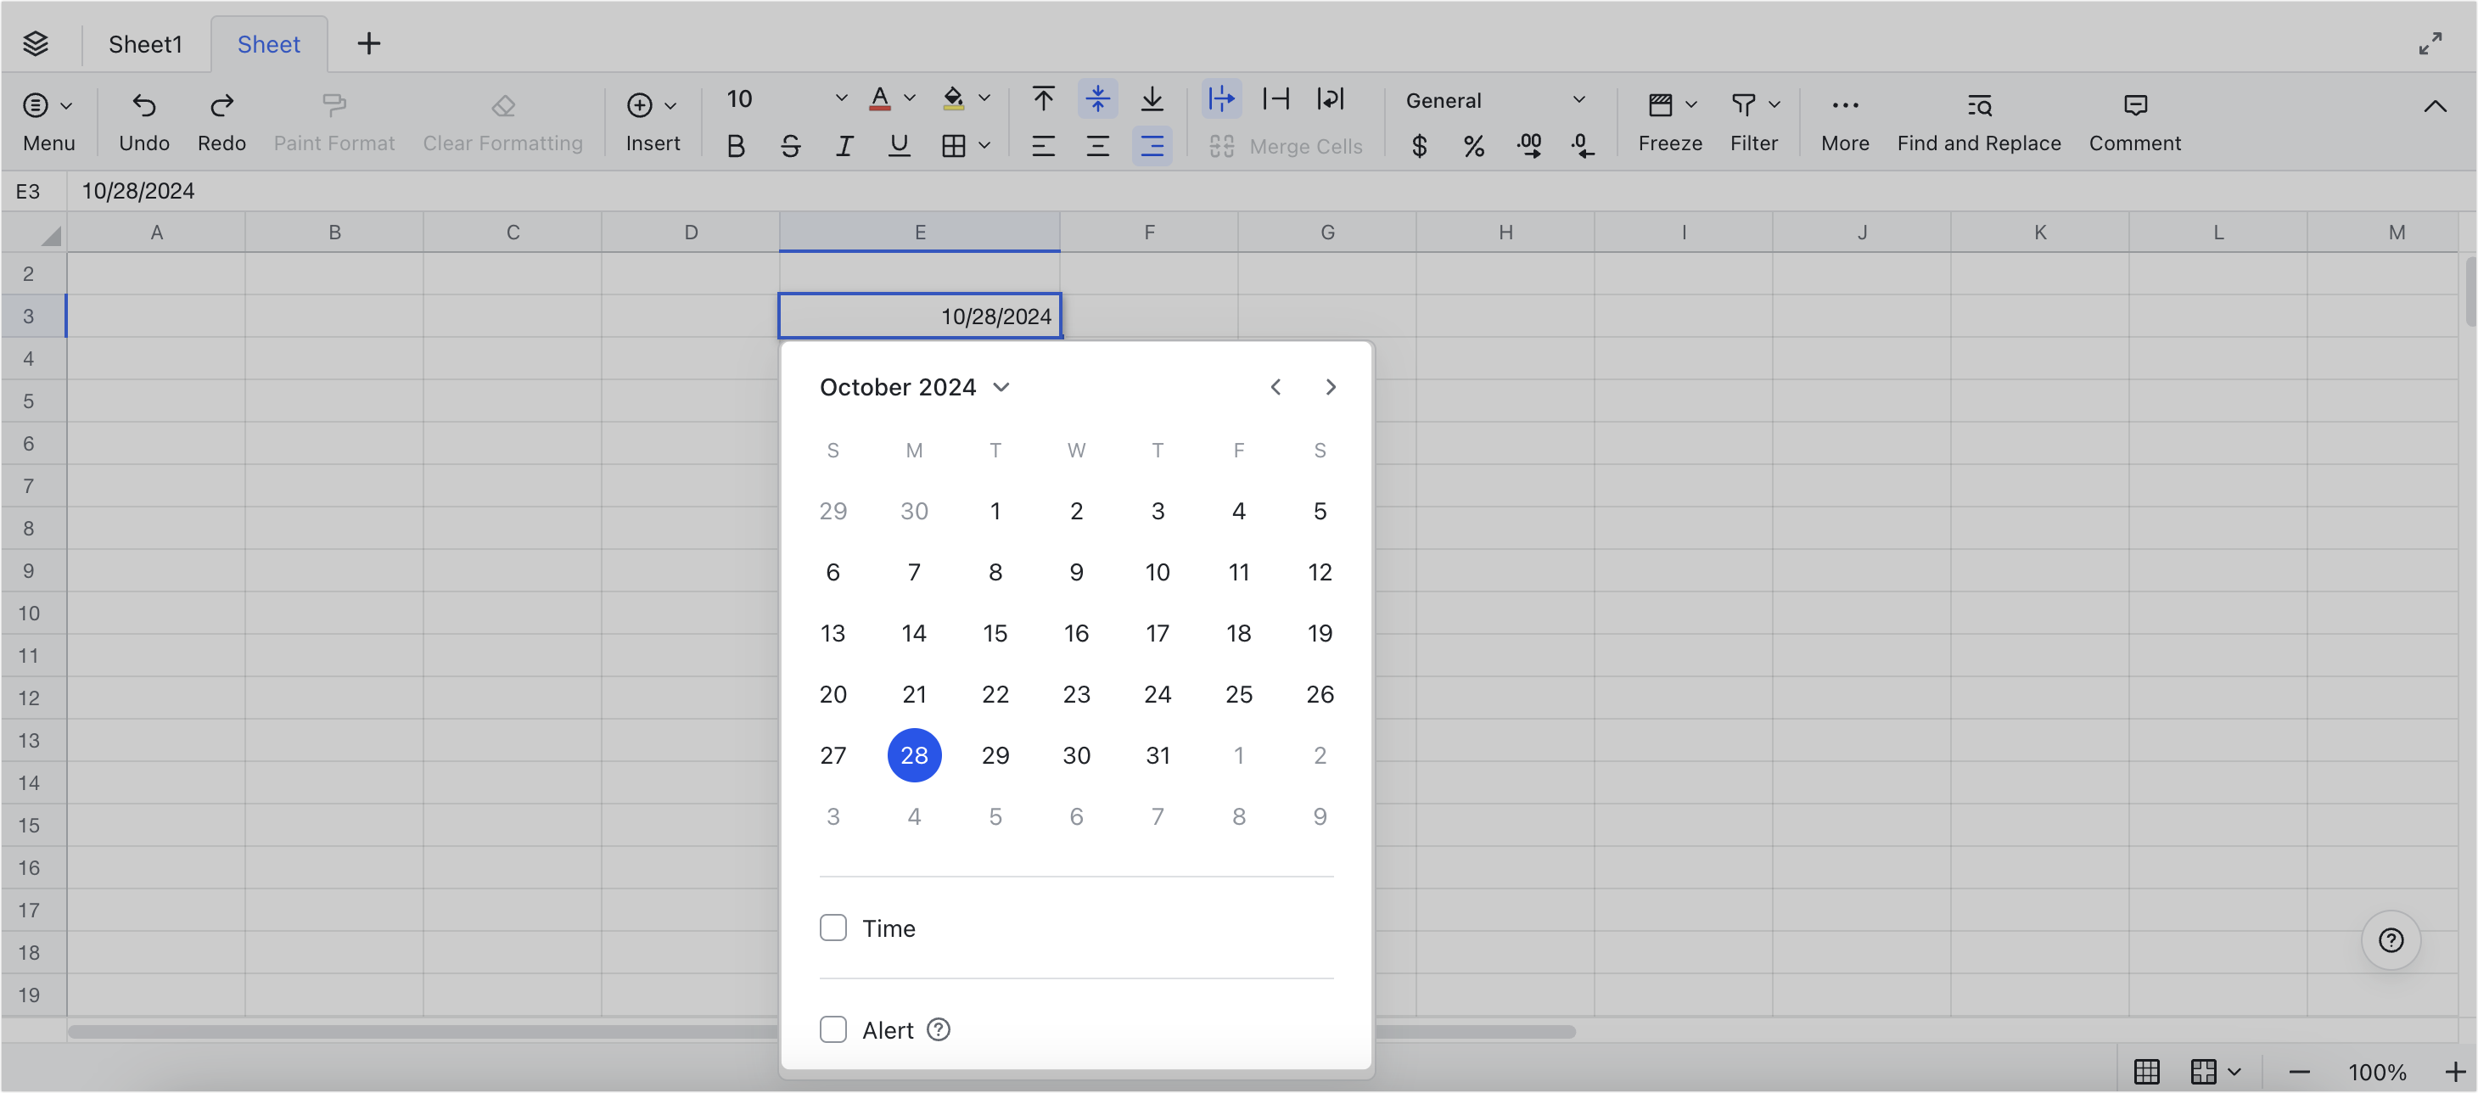Align text left

1043,146
